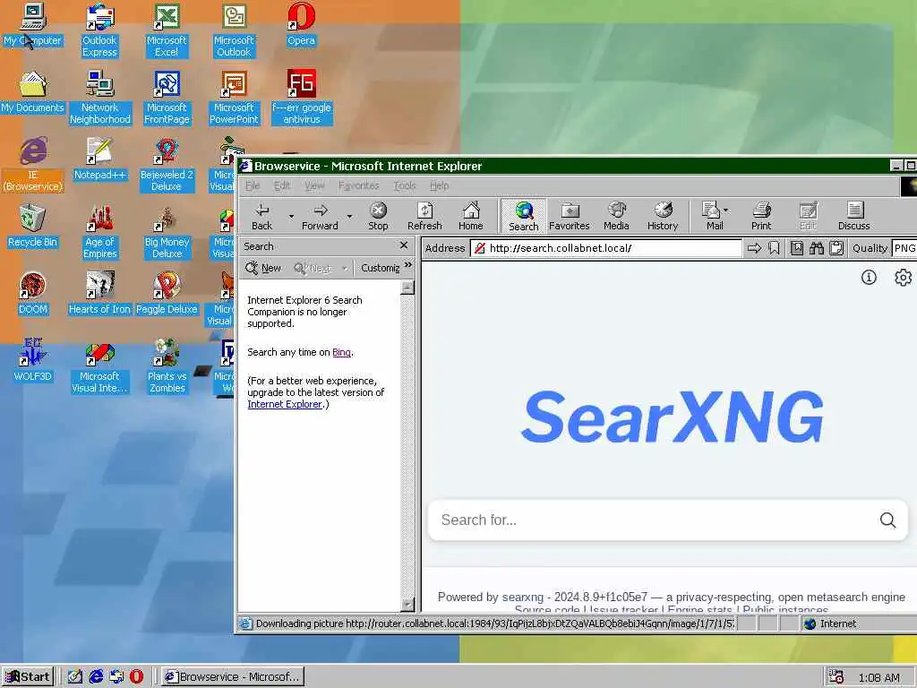This screenshot has width=917, height=688.
Task: Select the Microsoft PowerPoint desktop icon
Action: tap(234, 98)
